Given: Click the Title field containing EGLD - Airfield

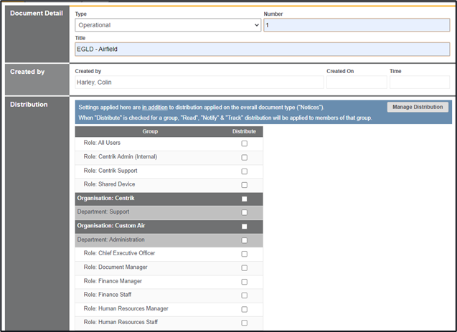Looking at the screenshot, I should (263, 49).
